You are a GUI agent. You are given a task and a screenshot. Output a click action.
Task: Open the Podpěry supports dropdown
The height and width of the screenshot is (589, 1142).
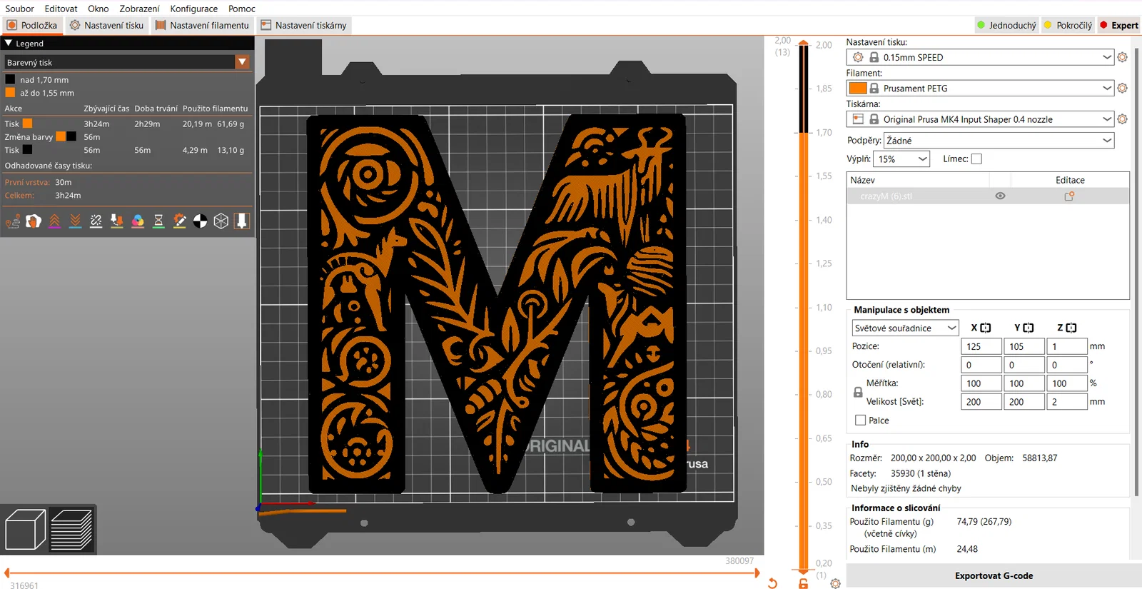pos(999,141)
